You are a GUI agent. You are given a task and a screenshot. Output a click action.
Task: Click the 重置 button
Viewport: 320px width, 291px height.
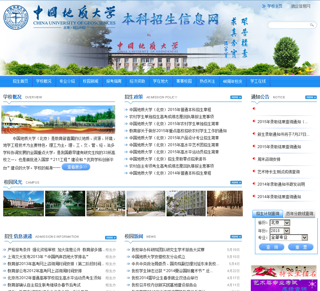(301, 247)
